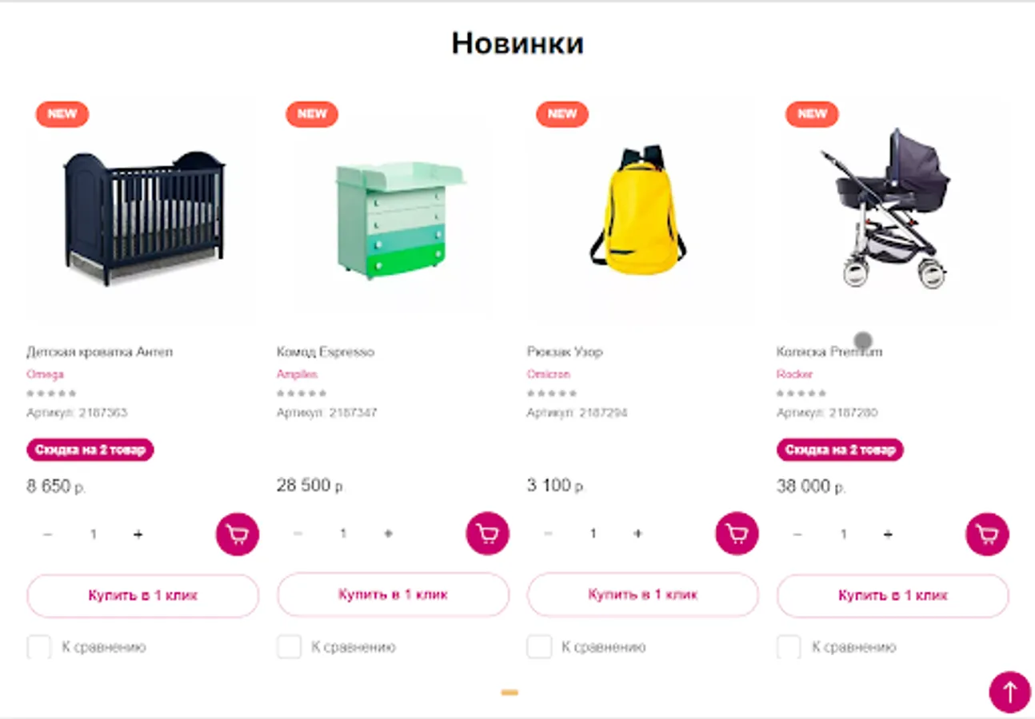Enable К сравнению for Рюкзак Узор
Viewport: 1035px width, 719px height.
coord(539,647)
